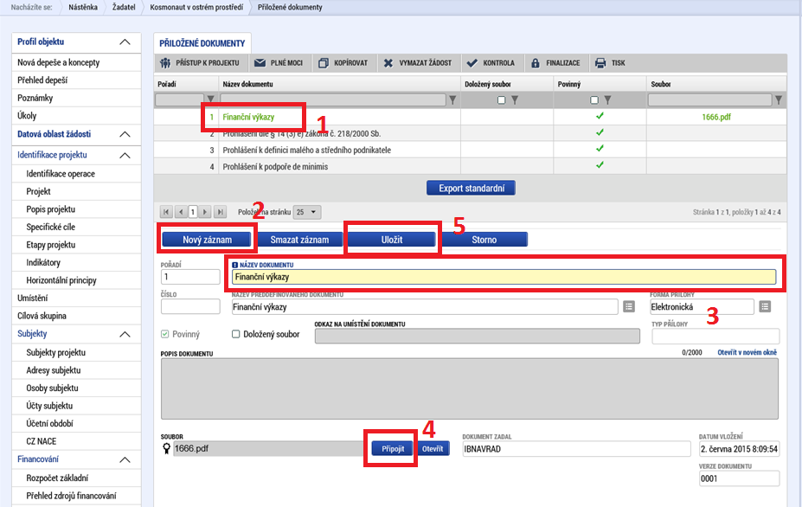This screenshot has height=507, width=802.
Task: Click the Číslo input field
Action: (x=190, y=306)
